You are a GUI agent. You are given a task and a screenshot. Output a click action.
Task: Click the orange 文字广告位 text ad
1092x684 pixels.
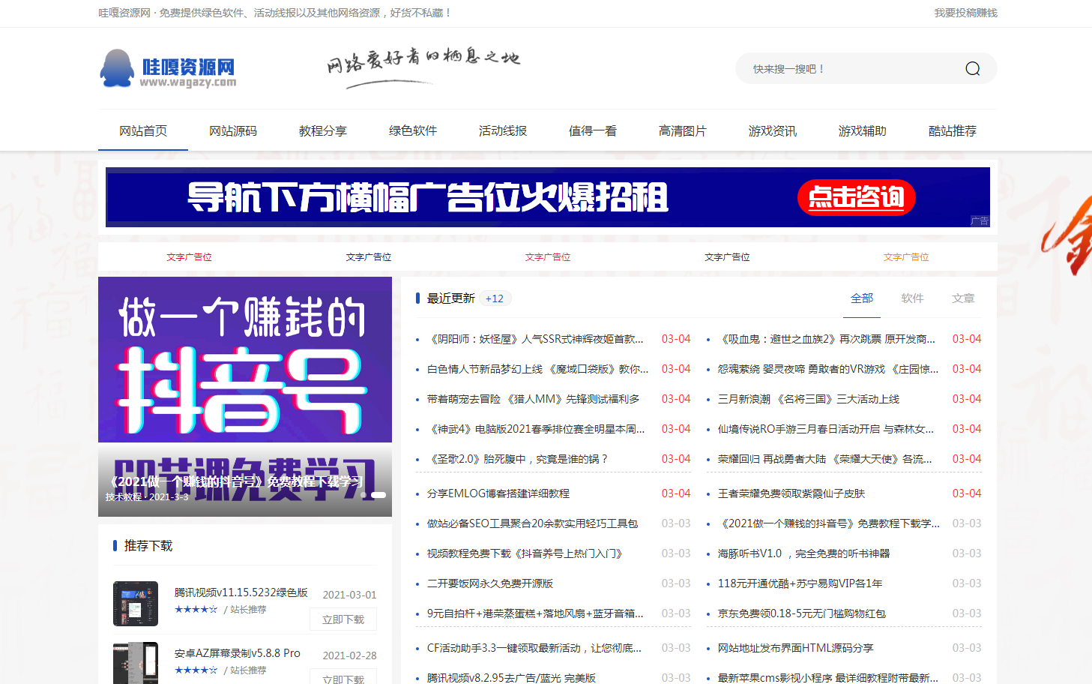(905, 257)
